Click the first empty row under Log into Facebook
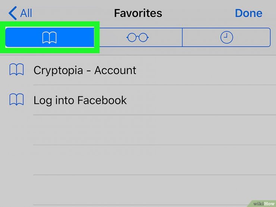Viewport: 276px width, 207px height. (x=138, y=130)
